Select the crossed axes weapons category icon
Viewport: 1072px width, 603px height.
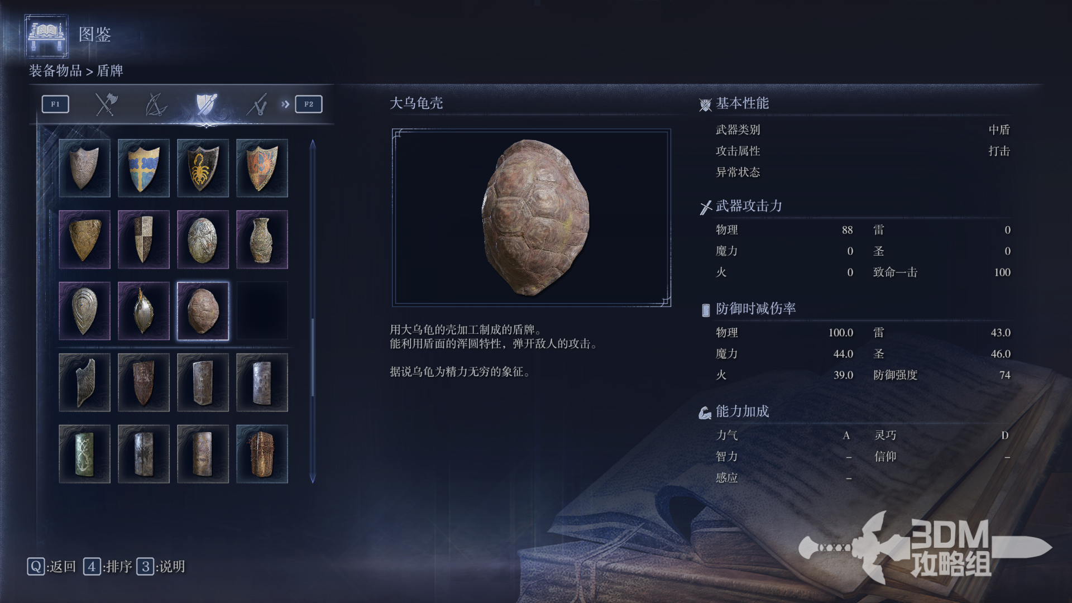[106, 104]
